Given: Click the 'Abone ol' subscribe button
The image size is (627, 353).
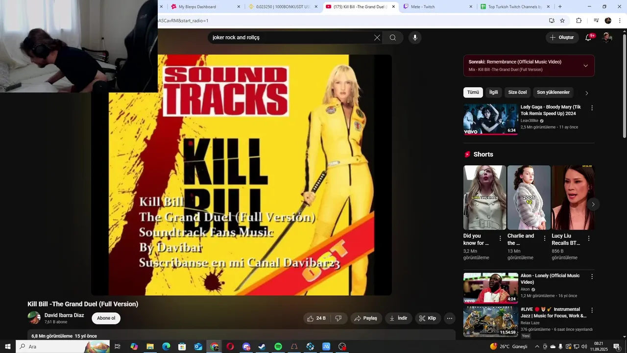Looking at the screenshot, I should [106, 318].
